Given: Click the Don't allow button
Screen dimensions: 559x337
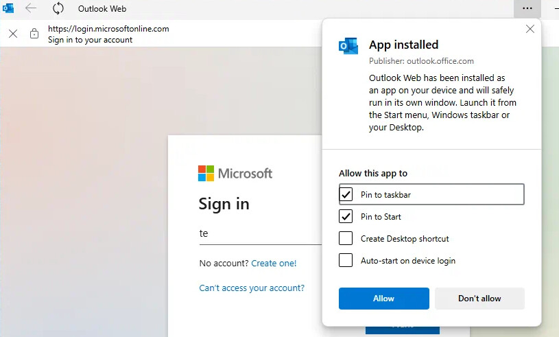Looking at the screenshot, I should 479,299.
